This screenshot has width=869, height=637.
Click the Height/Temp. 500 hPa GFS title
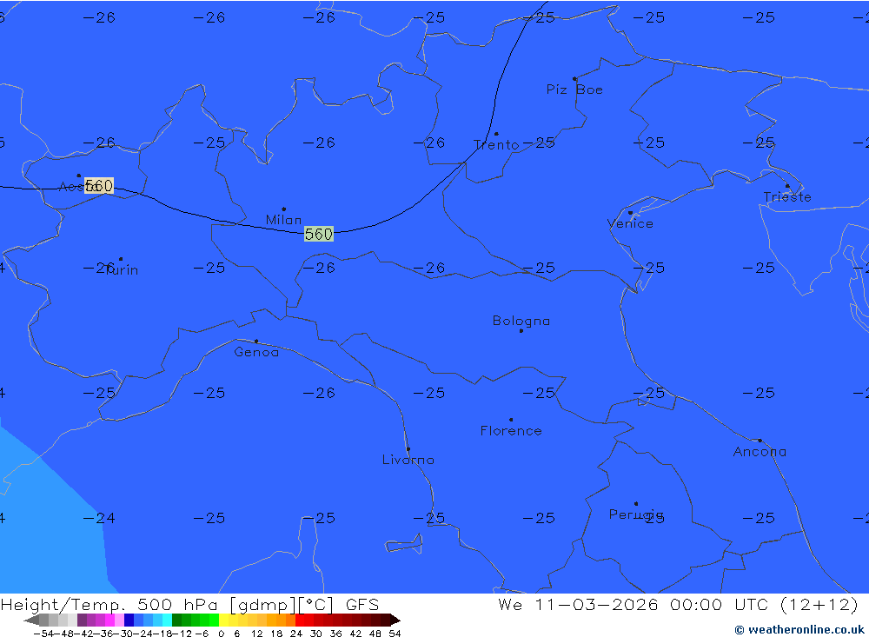coord(189,604)
